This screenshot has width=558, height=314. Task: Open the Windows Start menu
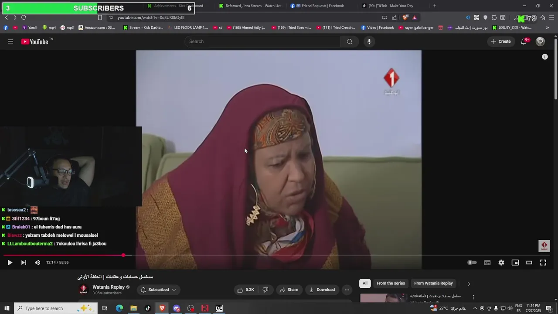(x=7, y=308)
